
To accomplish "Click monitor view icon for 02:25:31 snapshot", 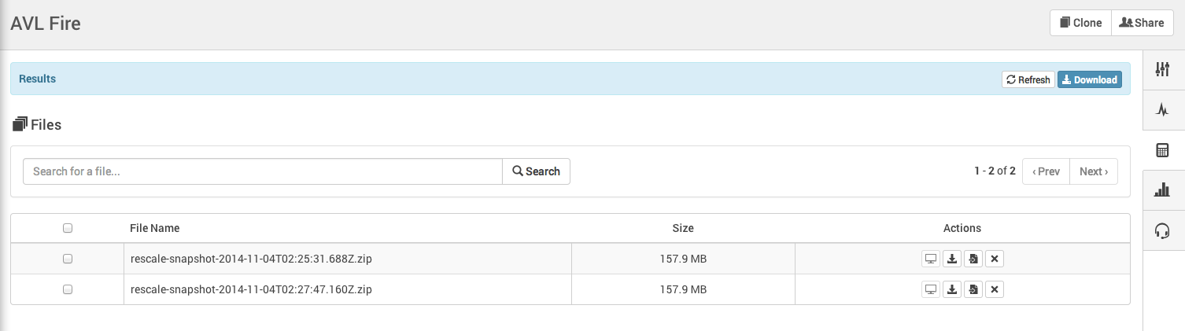I will [x=931, y=259].
